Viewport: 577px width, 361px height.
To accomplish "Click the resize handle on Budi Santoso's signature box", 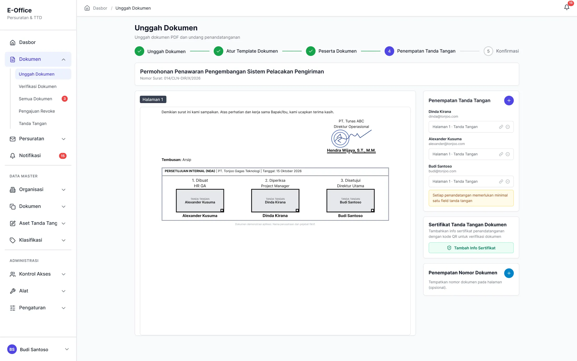I will (x=372, y=210).
